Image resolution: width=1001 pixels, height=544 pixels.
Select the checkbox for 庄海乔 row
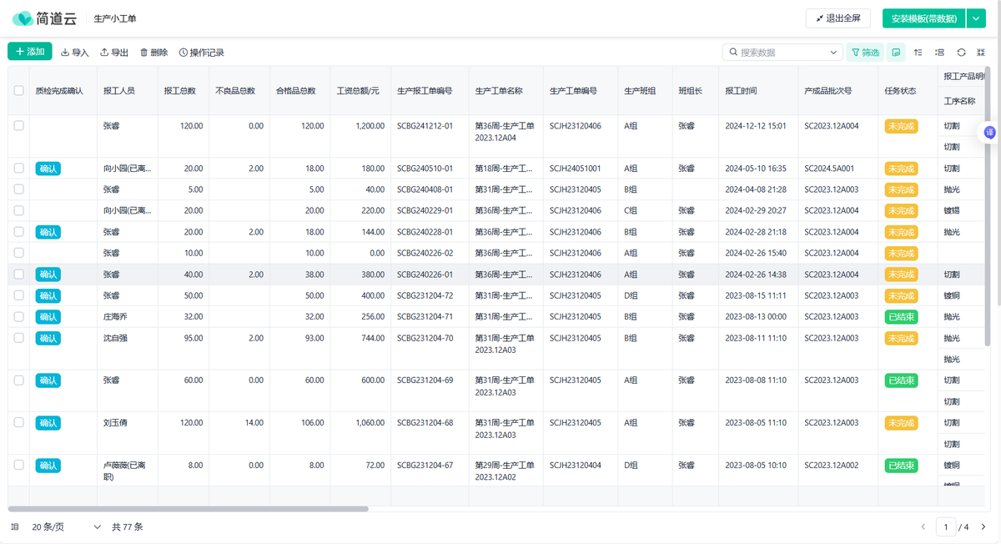pos(18,317)
